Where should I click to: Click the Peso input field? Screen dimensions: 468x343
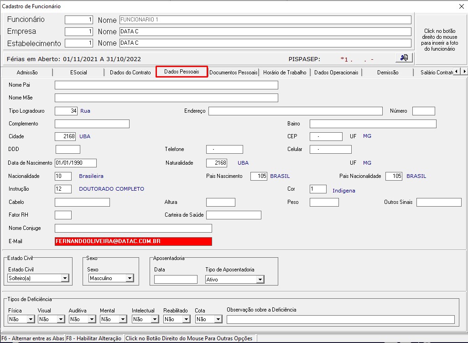point(324,203)
